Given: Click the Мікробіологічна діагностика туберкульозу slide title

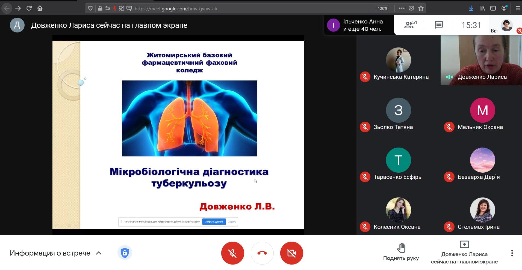Looking at the screenshot, I should click(189, 177).
